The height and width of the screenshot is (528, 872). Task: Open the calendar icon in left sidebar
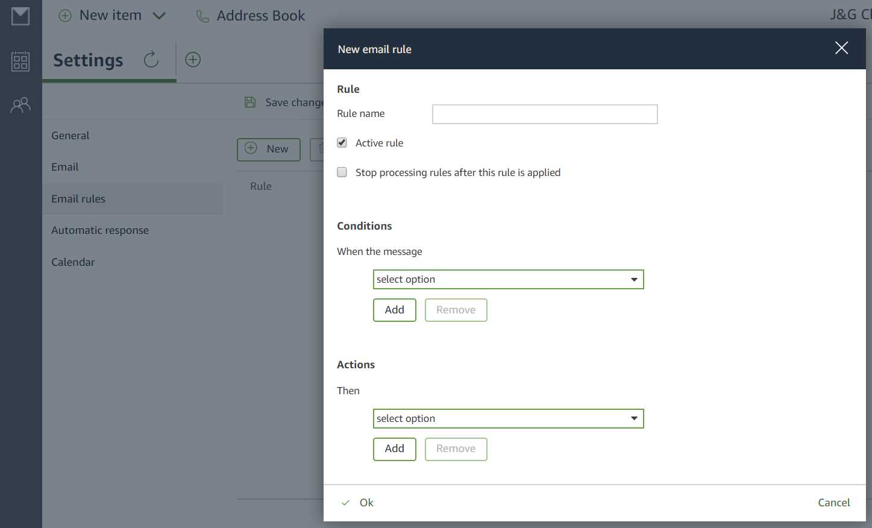pos(20,61)
